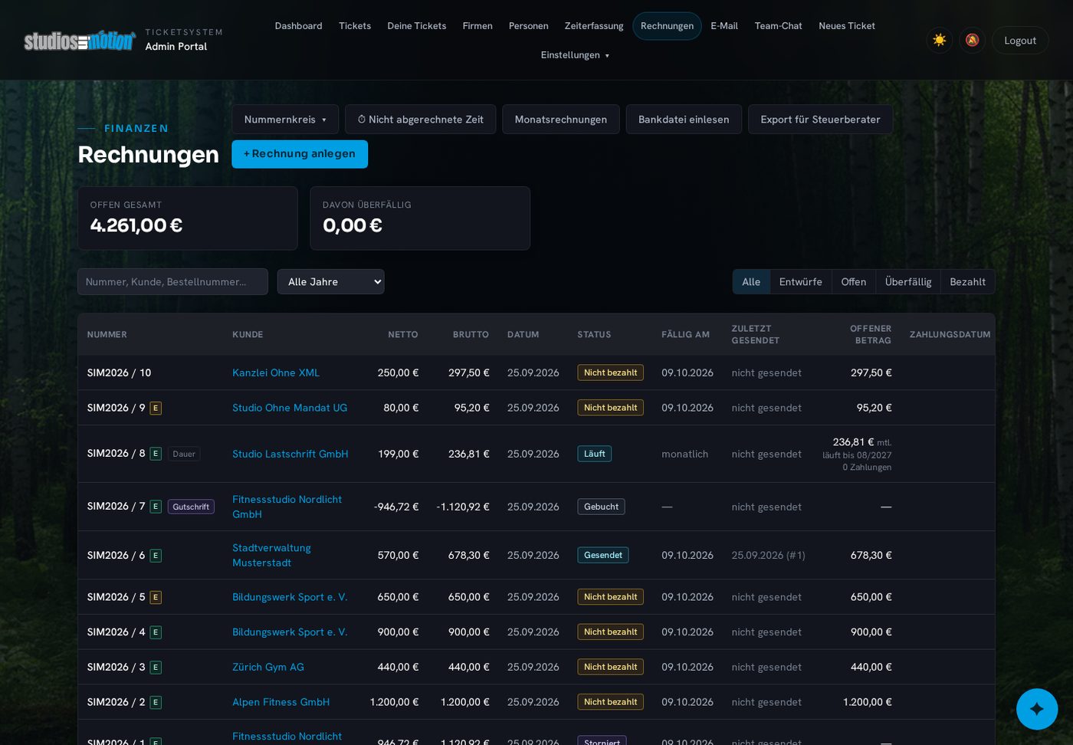Click the E badge on SIM2026 / 2
Viewport: 1073px width, 745px height.
click(156, 702)
